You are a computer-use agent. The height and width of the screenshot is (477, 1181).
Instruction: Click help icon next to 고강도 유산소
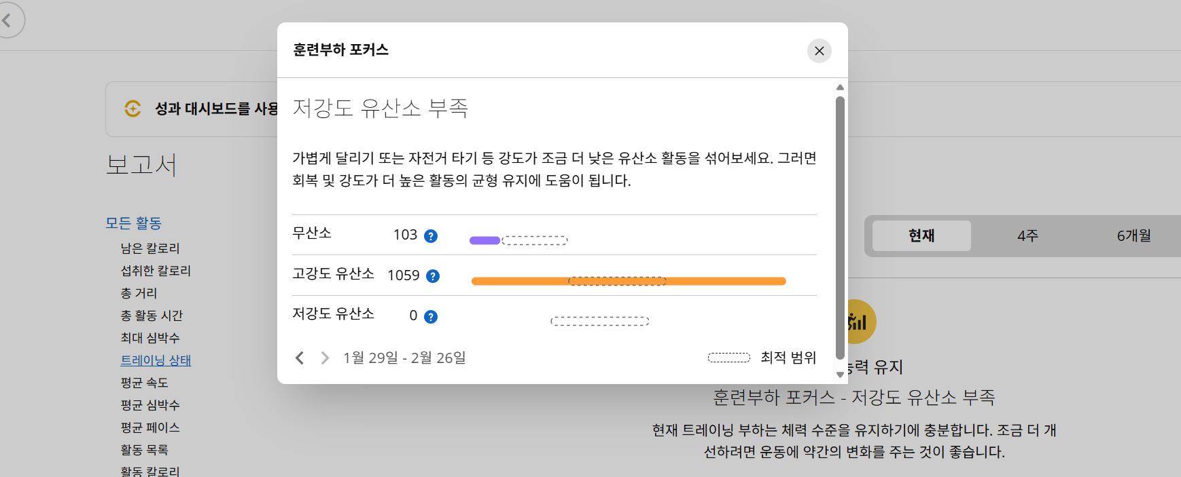pos(432,276)
